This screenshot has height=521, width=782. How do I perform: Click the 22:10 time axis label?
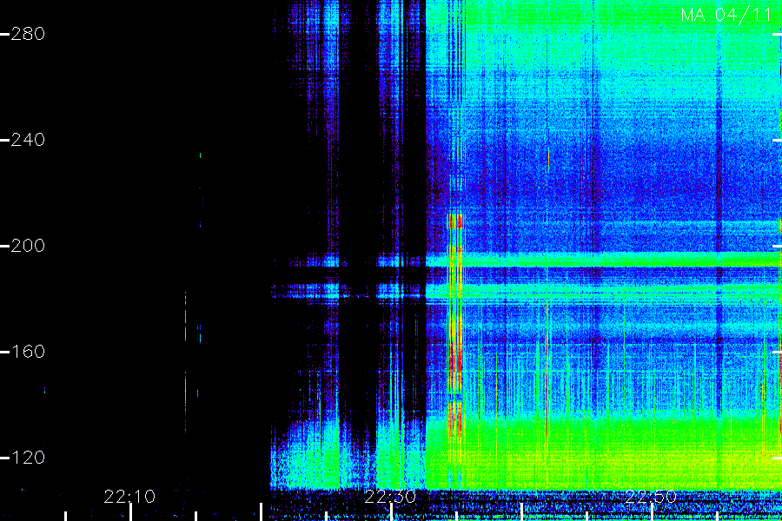point(129,497)
